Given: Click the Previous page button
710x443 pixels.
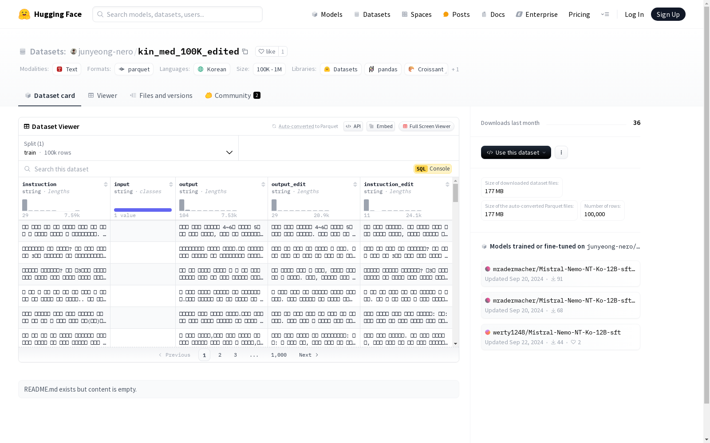Looking at the screenshot, I should click(174, 355).
